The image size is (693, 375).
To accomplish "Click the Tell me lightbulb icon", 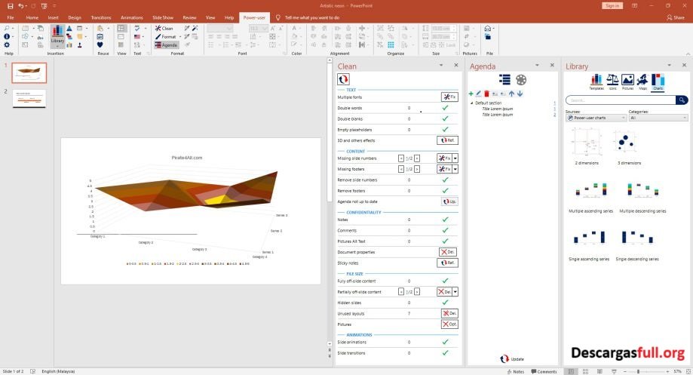I will [278, 17].
